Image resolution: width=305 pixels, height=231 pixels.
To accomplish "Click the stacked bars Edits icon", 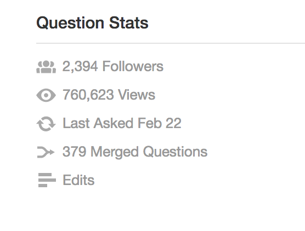I will (x=47, y=180).
